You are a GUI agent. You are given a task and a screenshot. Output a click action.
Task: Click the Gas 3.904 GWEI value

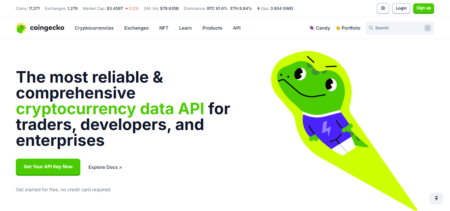point(282,8)
